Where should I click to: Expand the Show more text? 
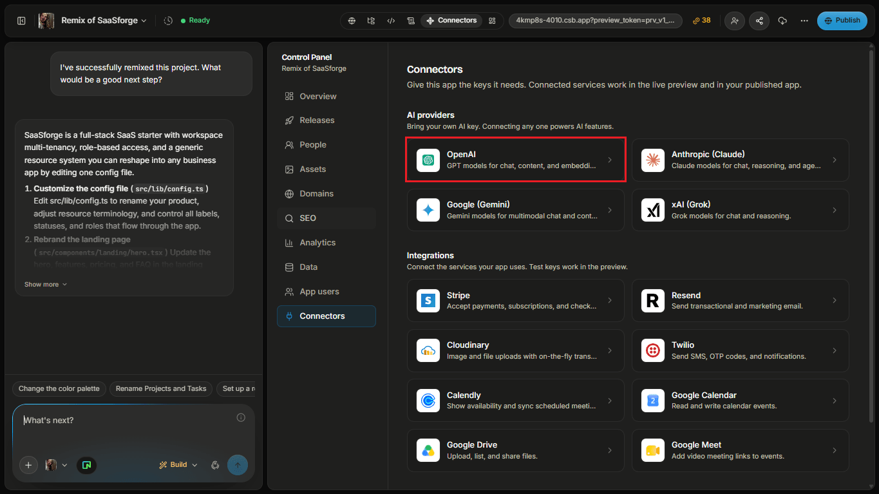[x=46, y=285]
